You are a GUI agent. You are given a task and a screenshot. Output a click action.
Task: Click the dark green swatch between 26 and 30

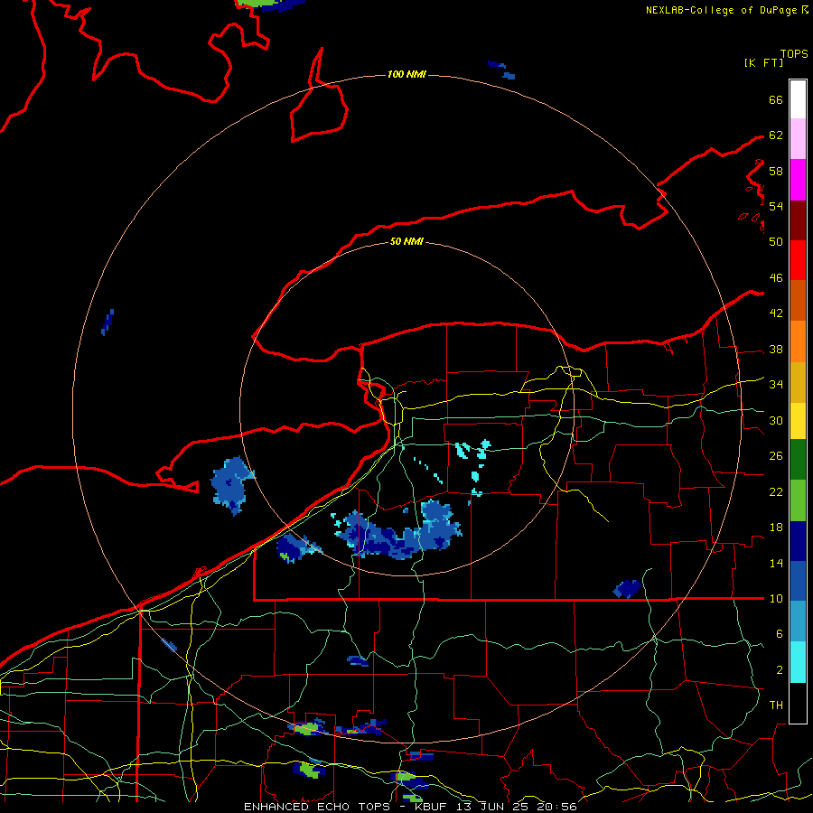(798, 460)
